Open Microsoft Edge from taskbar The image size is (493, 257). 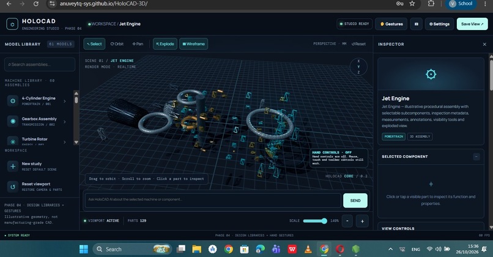coord(261,249)
